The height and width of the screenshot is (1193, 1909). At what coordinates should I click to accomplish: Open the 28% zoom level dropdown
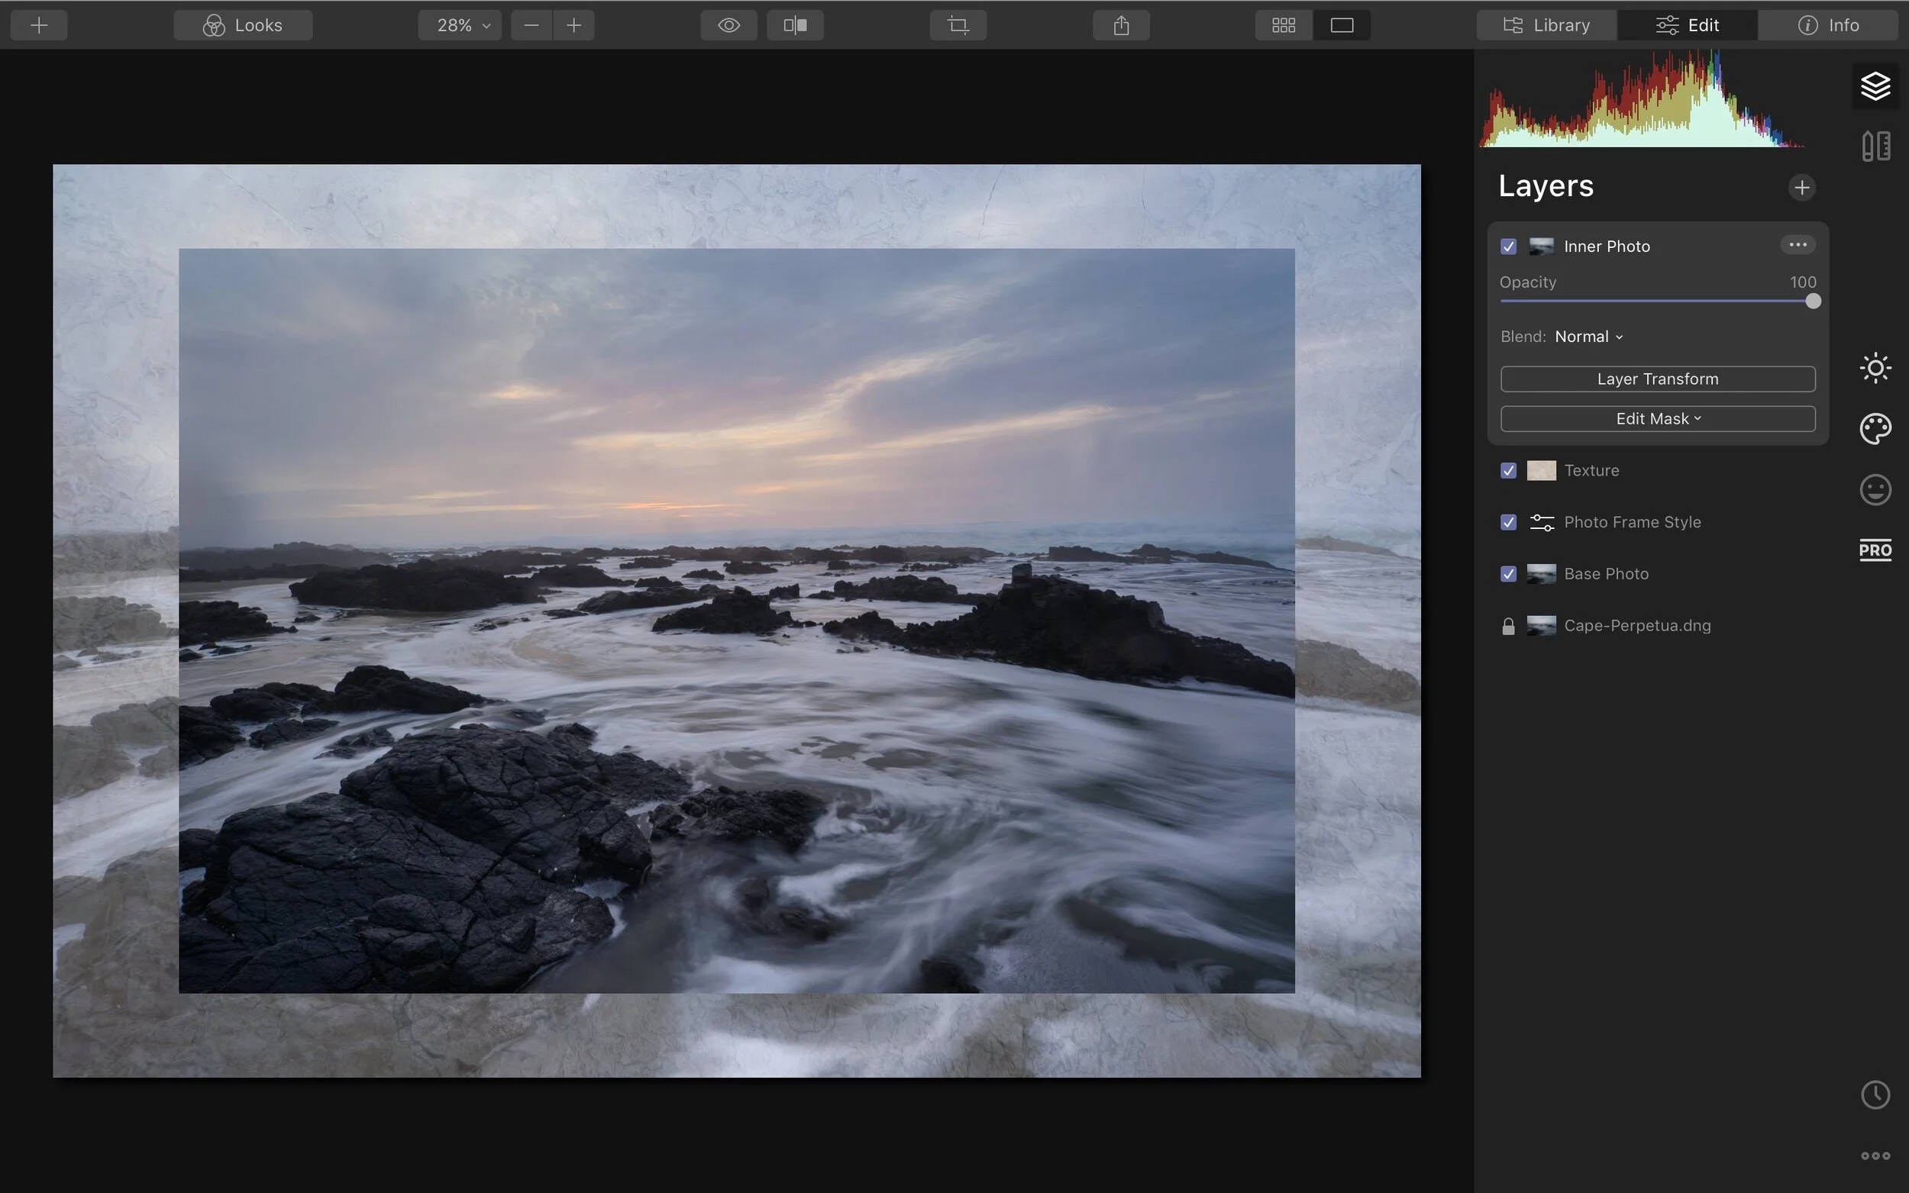[x=459, y=24]
